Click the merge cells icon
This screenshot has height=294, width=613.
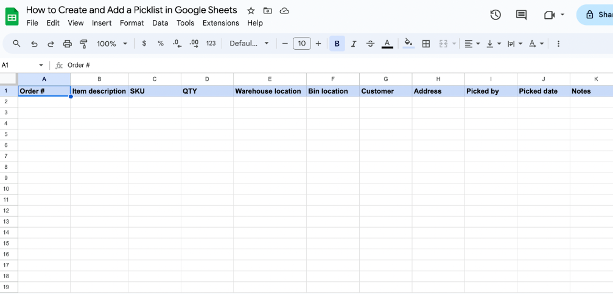443,44
